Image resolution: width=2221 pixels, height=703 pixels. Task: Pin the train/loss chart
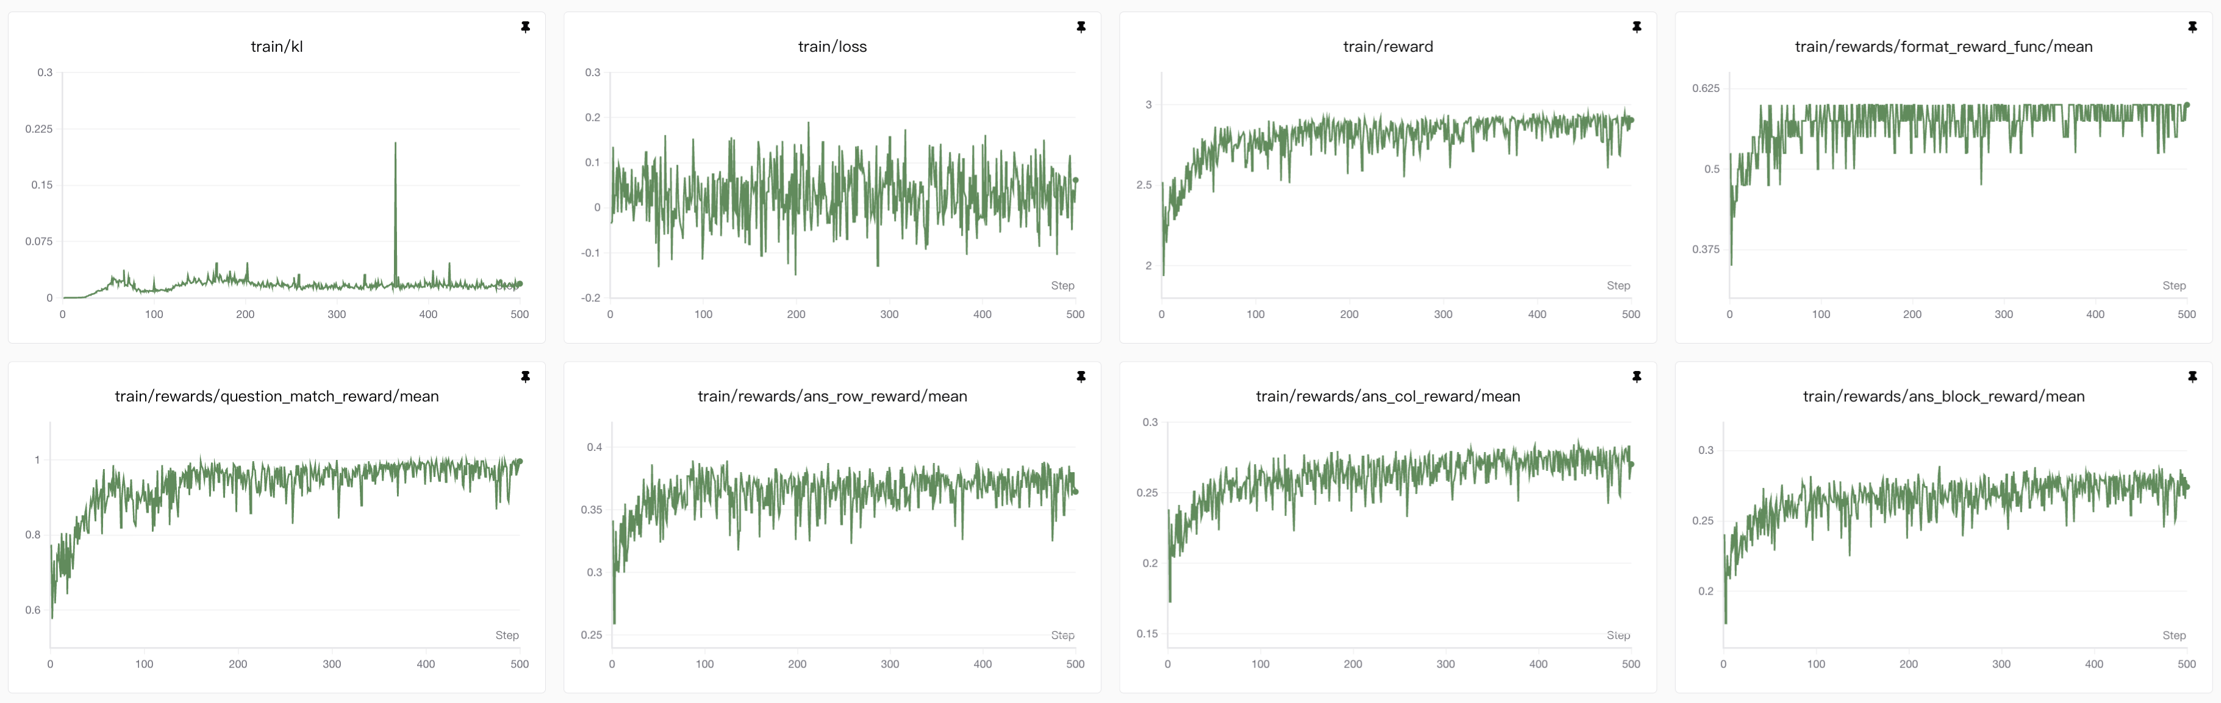pos(1081,27)
